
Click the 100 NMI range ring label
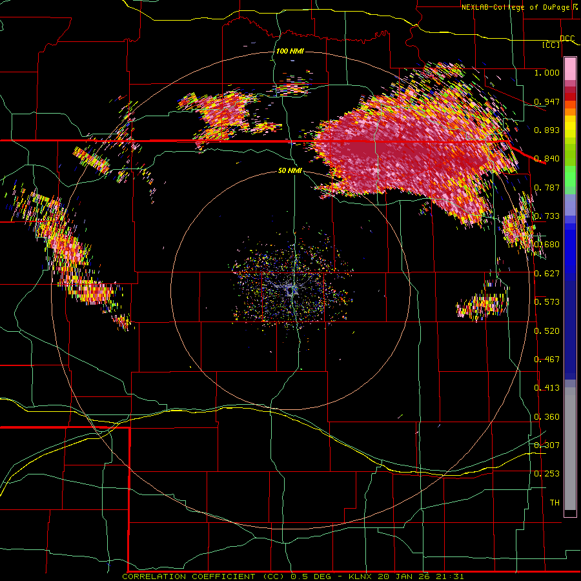point(290,51)
